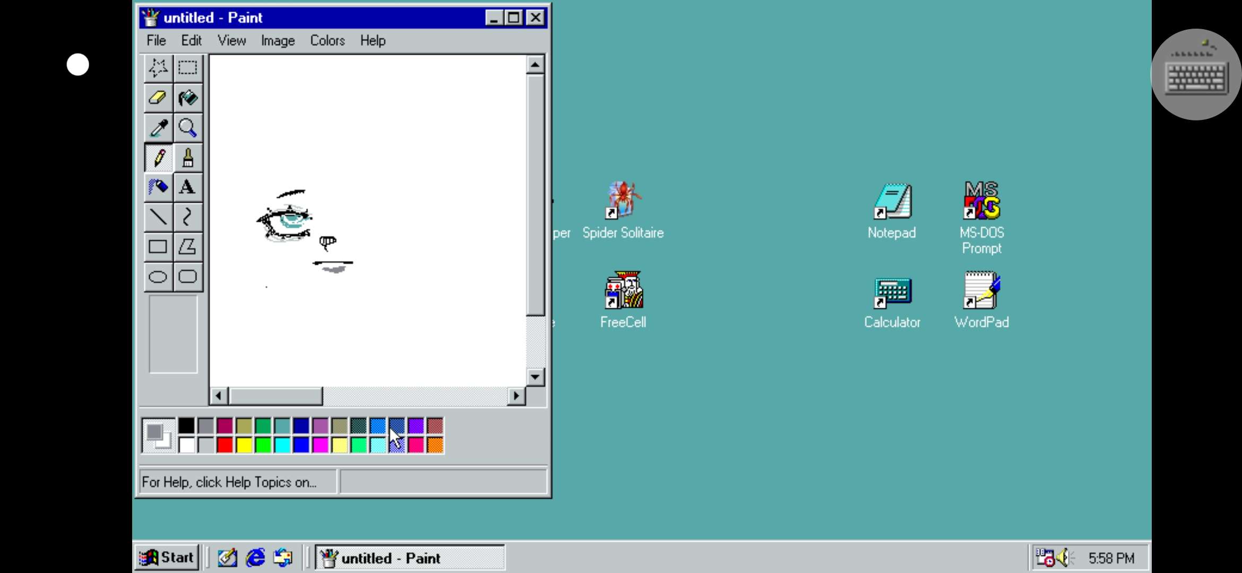
Task: Click the Start button on taskbar
Action: click(167, 558)
